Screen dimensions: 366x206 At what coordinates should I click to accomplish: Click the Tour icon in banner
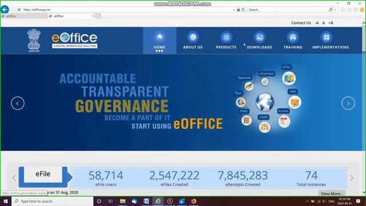241,102
